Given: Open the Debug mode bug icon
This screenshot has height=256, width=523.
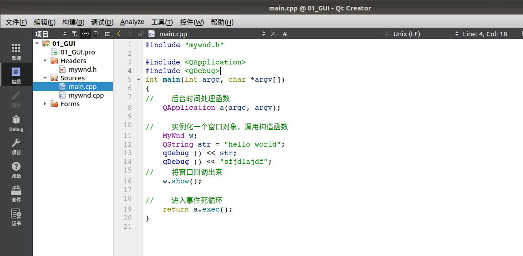Looking at the screenshot, I should [x=16, y=123].
